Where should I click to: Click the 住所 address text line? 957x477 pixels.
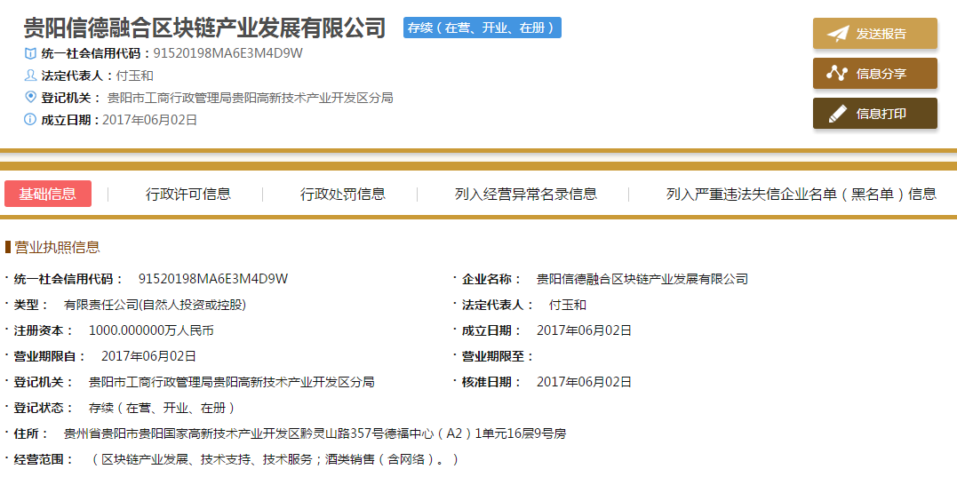click(x=315, y=433)
